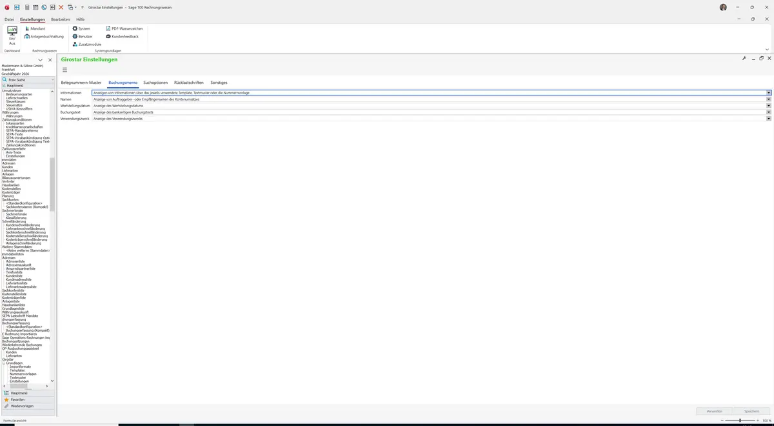Close the navigation side panel
This screenshot has width=774, height=426.
[50, 60]
